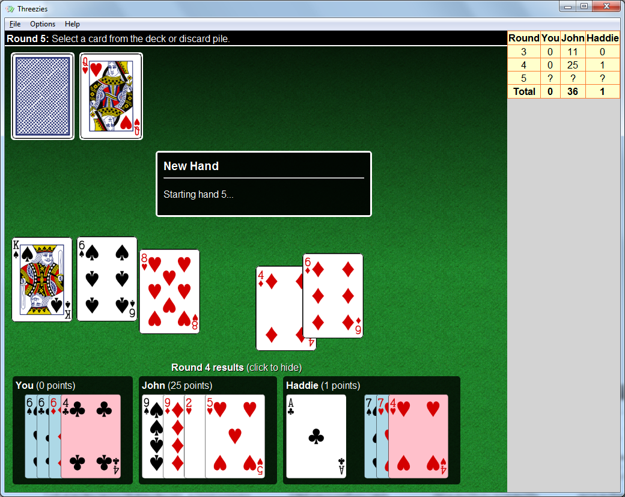Hide the Round 4 results panel
This screenshot has height=497, width=625.
(x=236, y=367)
